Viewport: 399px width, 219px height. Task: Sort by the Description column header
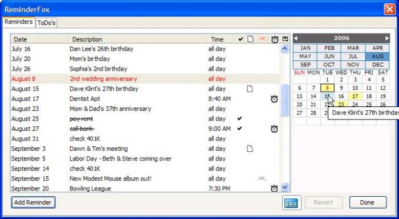coord(137,39)
